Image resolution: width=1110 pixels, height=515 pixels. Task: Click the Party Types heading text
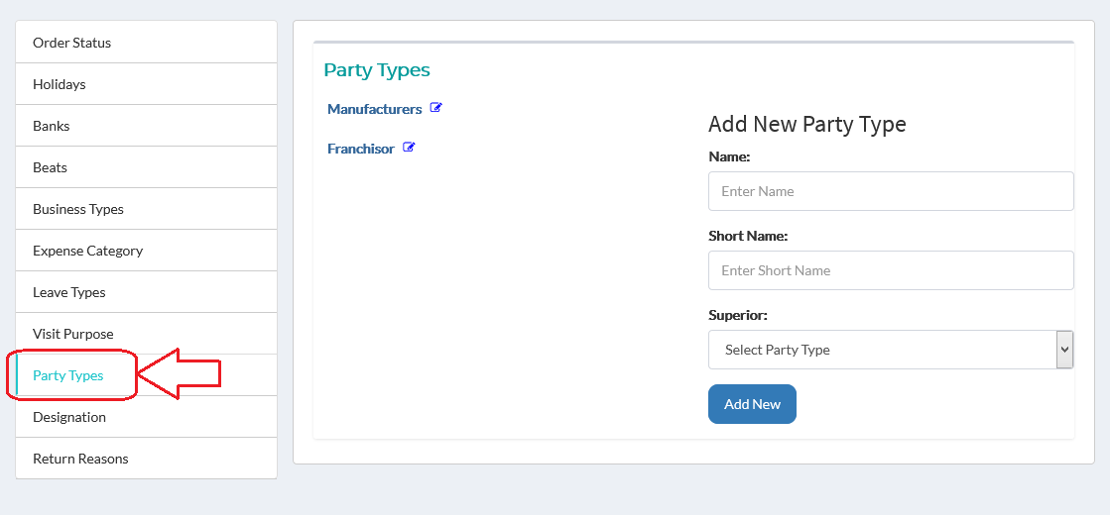coord(377,70)
